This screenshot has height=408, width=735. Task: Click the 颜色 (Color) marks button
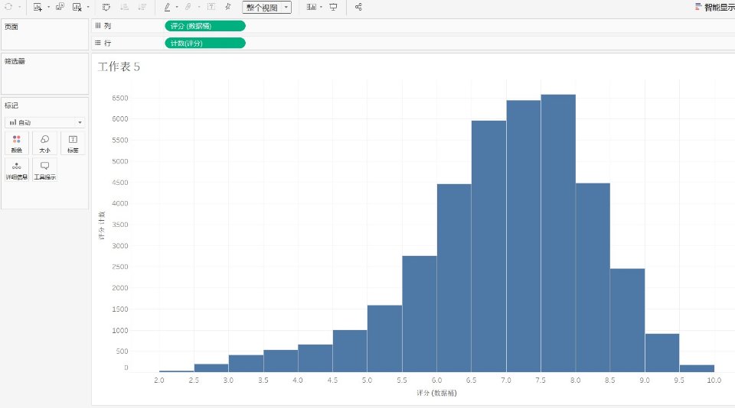[16, 143]
